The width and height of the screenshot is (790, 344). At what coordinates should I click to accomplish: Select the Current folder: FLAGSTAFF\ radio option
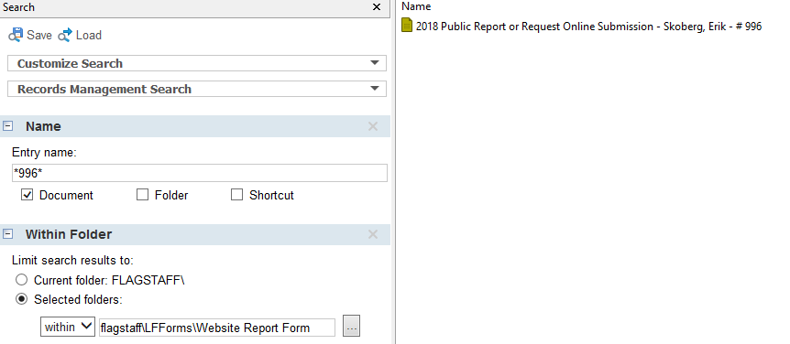click(x=21, y=280)
